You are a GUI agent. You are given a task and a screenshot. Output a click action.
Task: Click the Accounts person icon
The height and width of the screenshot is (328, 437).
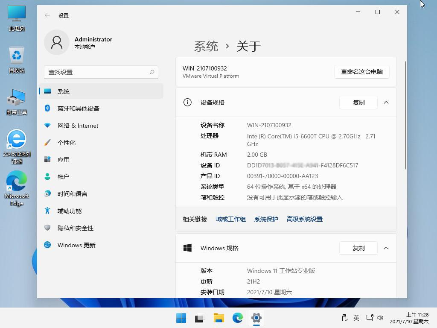coord(47,176)
